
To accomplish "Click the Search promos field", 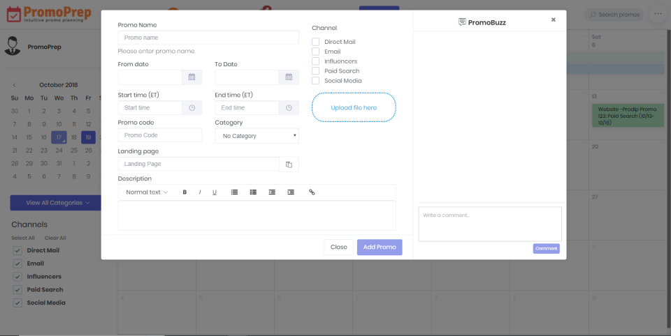I will [x=614, y=15].
